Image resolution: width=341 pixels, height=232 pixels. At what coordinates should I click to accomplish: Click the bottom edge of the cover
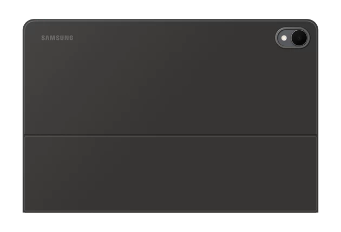tap(170, 211)
